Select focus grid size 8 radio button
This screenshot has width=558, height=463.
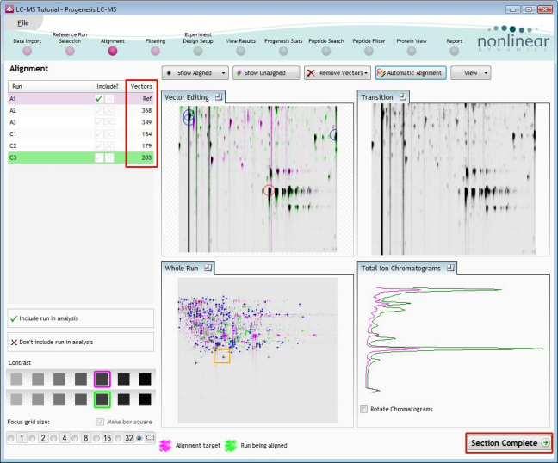[75, 438]
